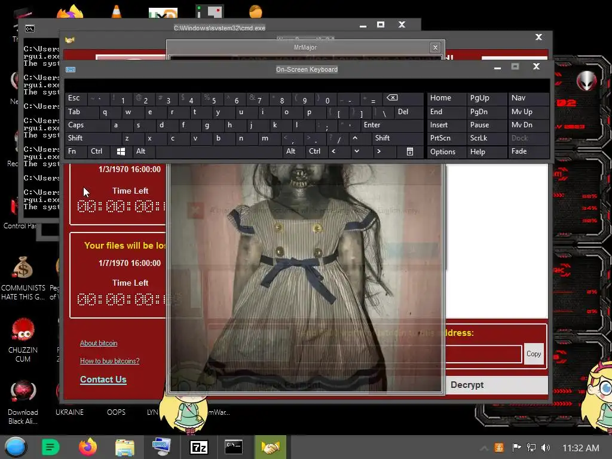Screen dimensions: 612x459
Task: Click the PgDn key
Action: [x=486, y=112]
